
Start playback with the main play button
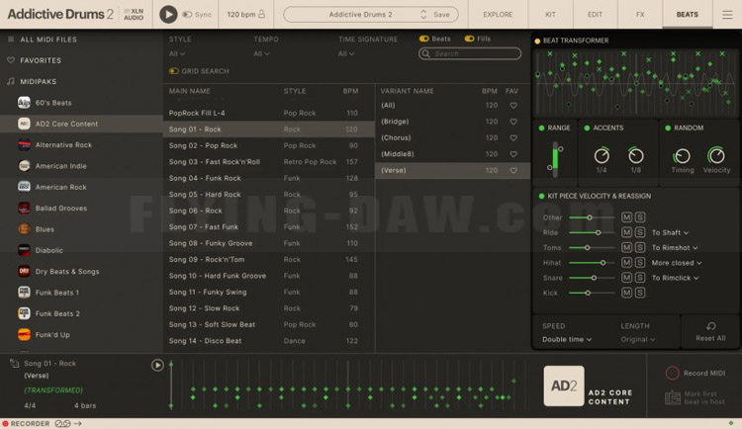pos(168,15)
